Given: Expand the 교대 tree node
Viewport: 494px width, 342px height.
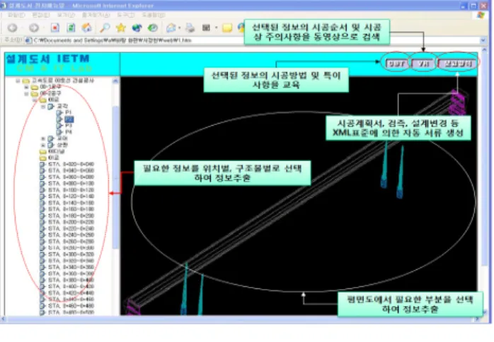Looking at the screenshot, I should tap(43, 138).
